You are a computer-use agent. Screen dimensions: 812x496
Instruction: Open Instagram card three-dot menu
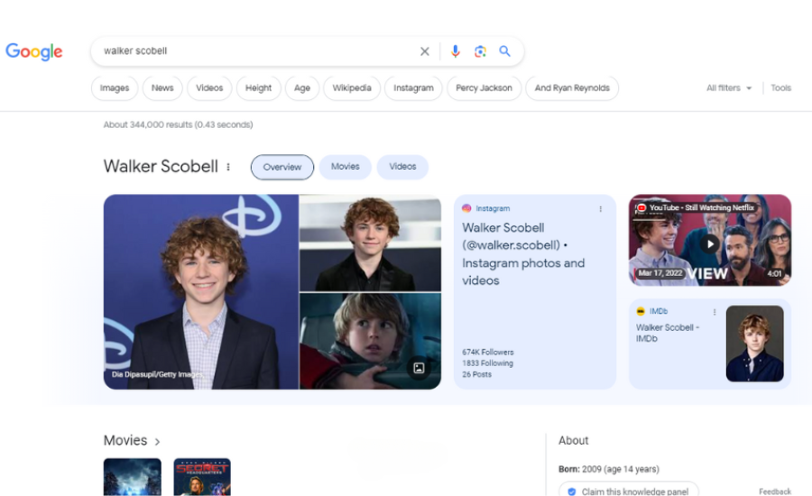coord(600,209)
